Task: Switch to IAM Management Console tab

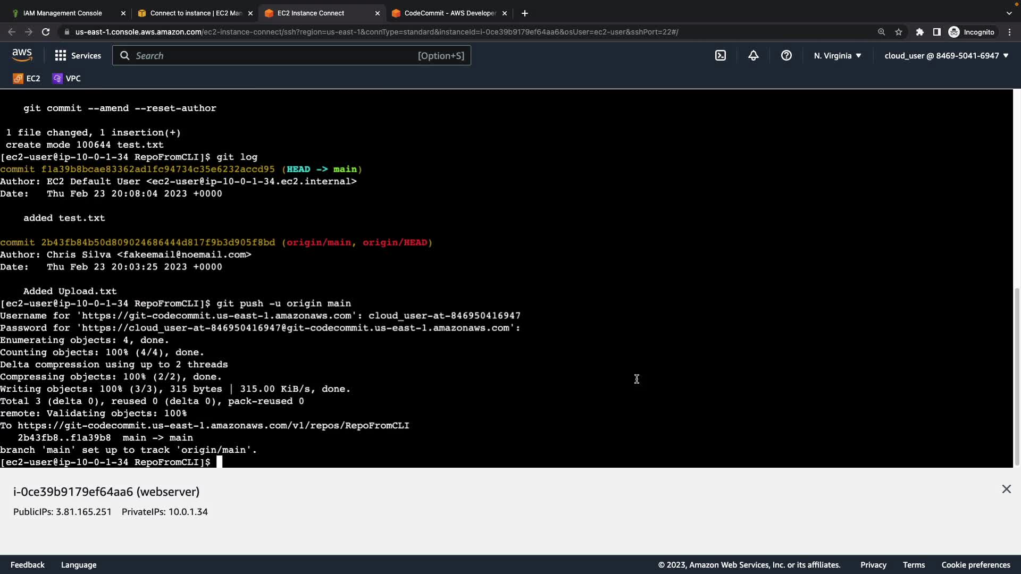Action: [63, 13]
